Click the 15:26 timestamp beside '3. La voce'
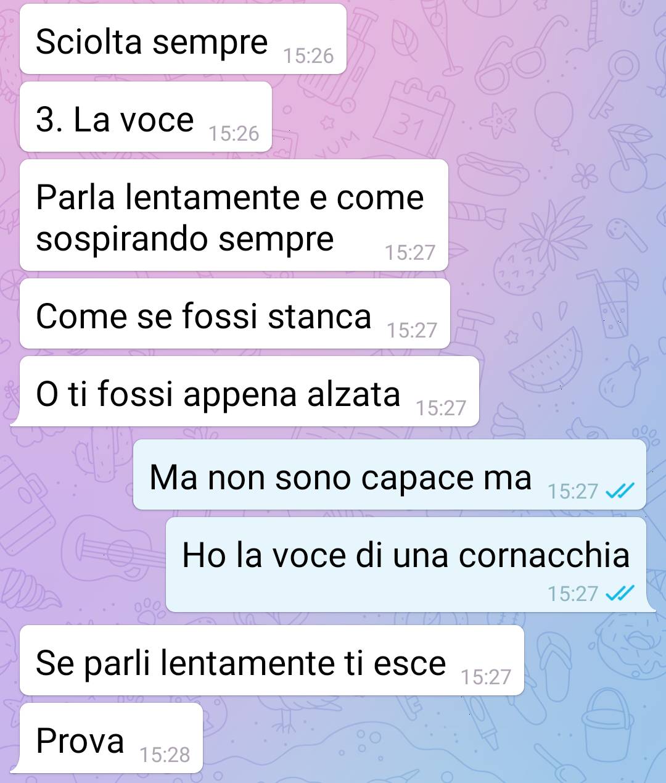 tap(234, 134)
